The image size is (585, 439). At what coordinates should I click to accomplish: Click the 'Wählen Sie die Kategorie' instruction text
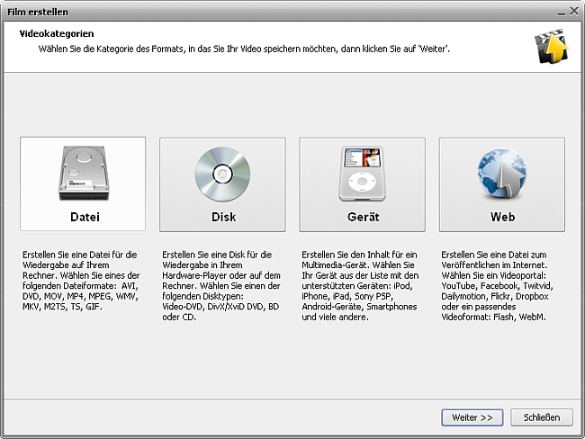tap(244, 49)
